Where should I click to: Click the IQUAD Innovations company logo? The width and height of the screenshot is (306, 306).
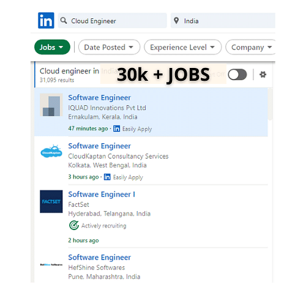(51, 105)
